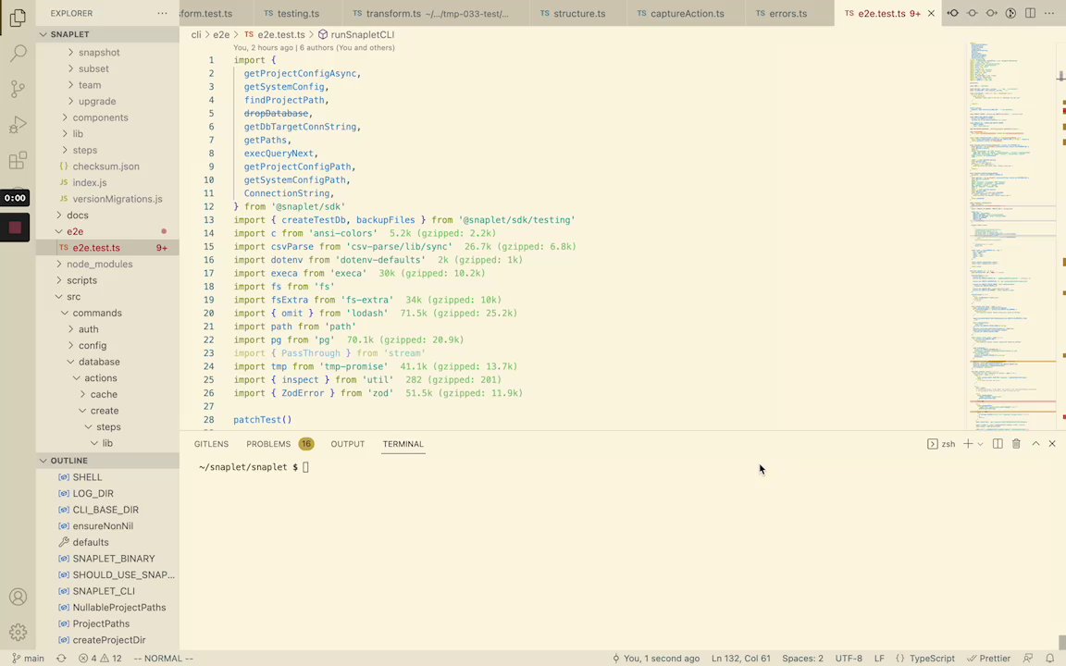The height and width of the screenshot is (666, 1066).
Task: Open the Search view in the activity bar
Action: click(19, 53)
